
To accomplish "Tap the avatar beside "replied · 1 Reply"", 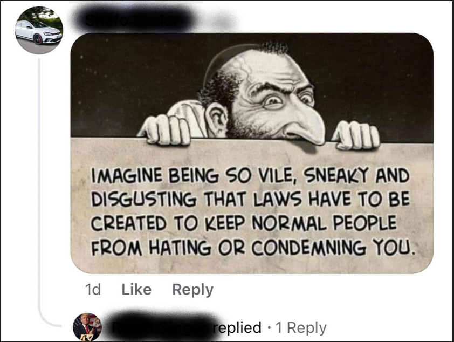I will (87, 327).
